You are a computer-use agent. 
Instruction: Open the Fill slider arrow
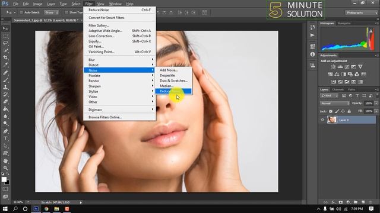coord(376,111)
